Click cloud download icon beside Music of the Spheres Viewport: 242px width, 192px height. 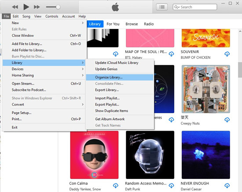pyautogui.click(x=171, y=120)
